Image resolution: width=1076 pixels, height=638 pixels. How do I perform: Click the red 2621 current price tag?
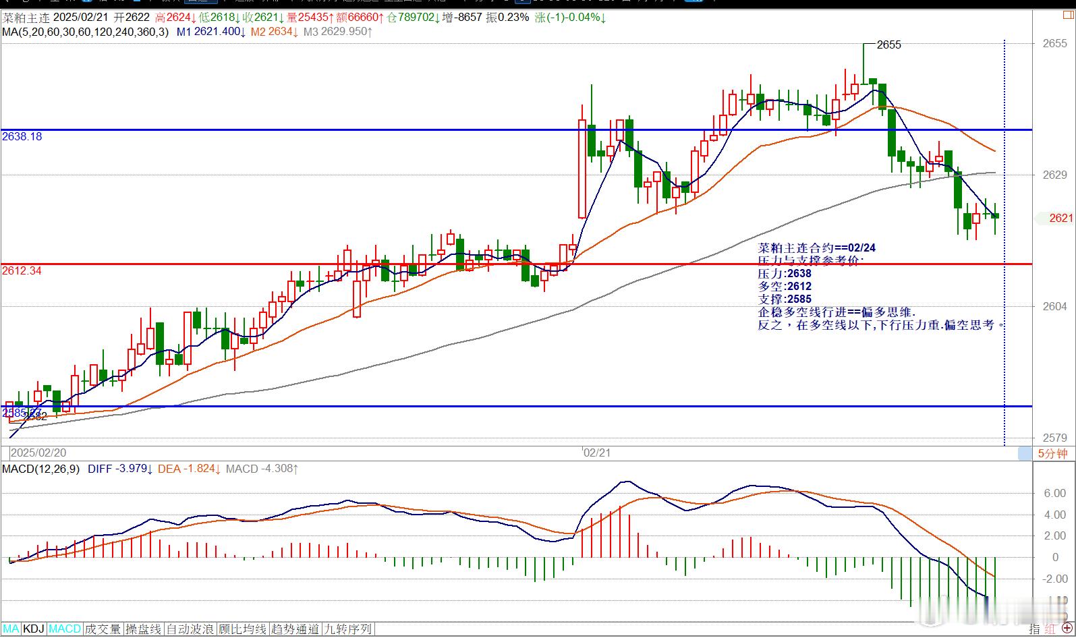tap(1061, 218)
